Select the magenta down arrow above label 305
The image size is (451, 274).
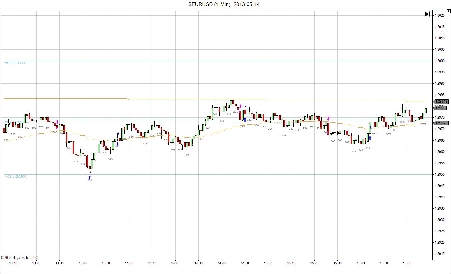pyautogui.click(x=57, y=122)
